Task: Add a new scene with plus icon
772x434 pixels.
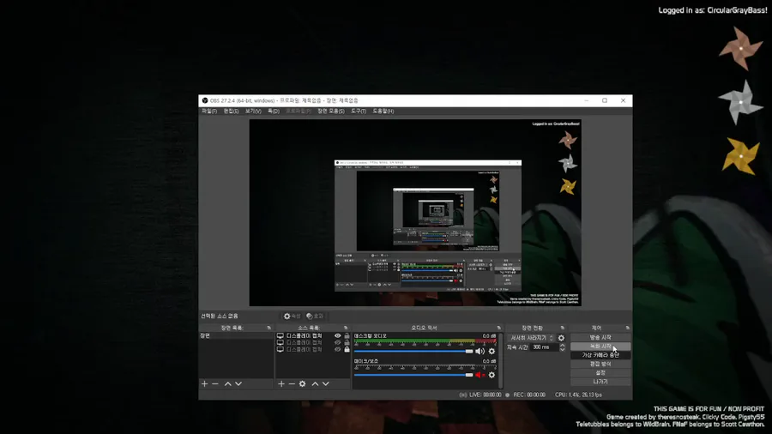Action: (x=204, y=383)
